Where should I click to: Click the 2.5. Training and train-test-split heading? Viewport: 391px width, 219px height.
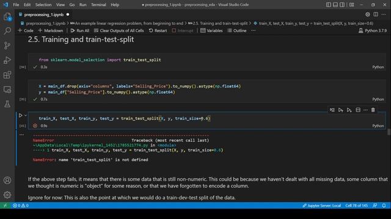click(x=81, y=40)
